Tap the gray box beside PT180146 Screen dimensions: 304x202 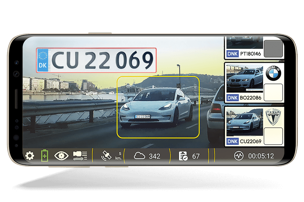click(x=273, y=49)
